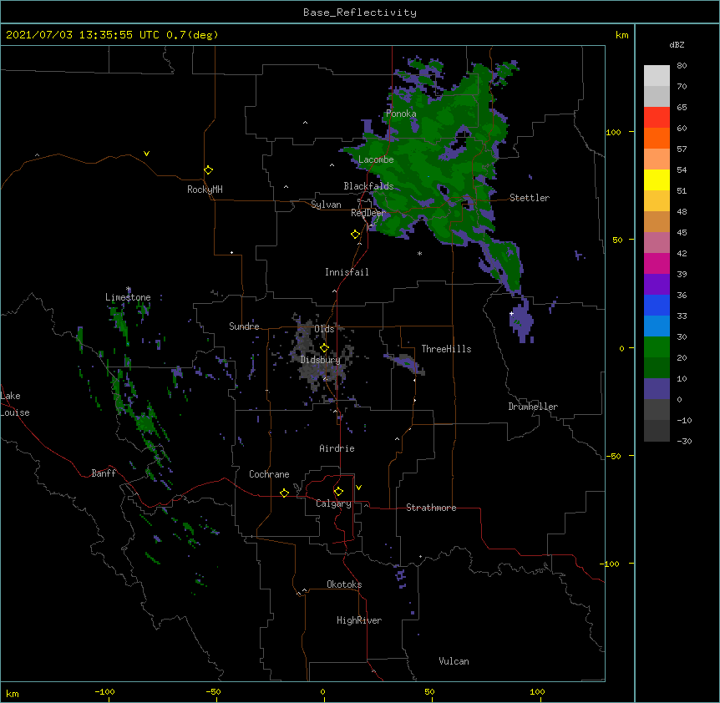The width and height of the screenshot is (720, 703).
Task: Click the Base_Reflectivity title
Action: point(359,13)
